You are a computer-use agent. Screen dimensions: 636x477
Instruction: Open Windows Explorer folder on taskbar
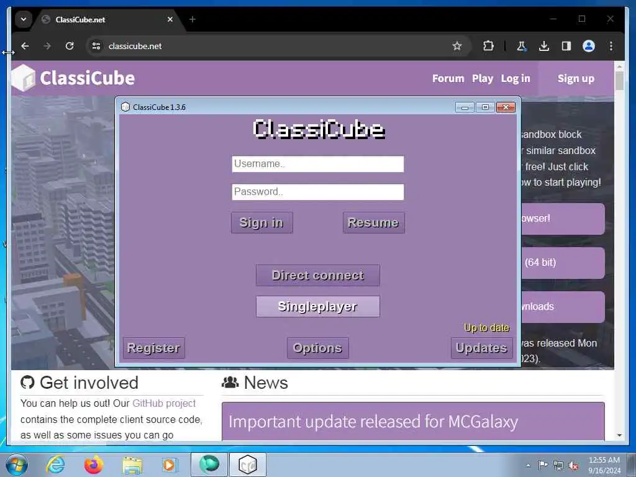133,465
